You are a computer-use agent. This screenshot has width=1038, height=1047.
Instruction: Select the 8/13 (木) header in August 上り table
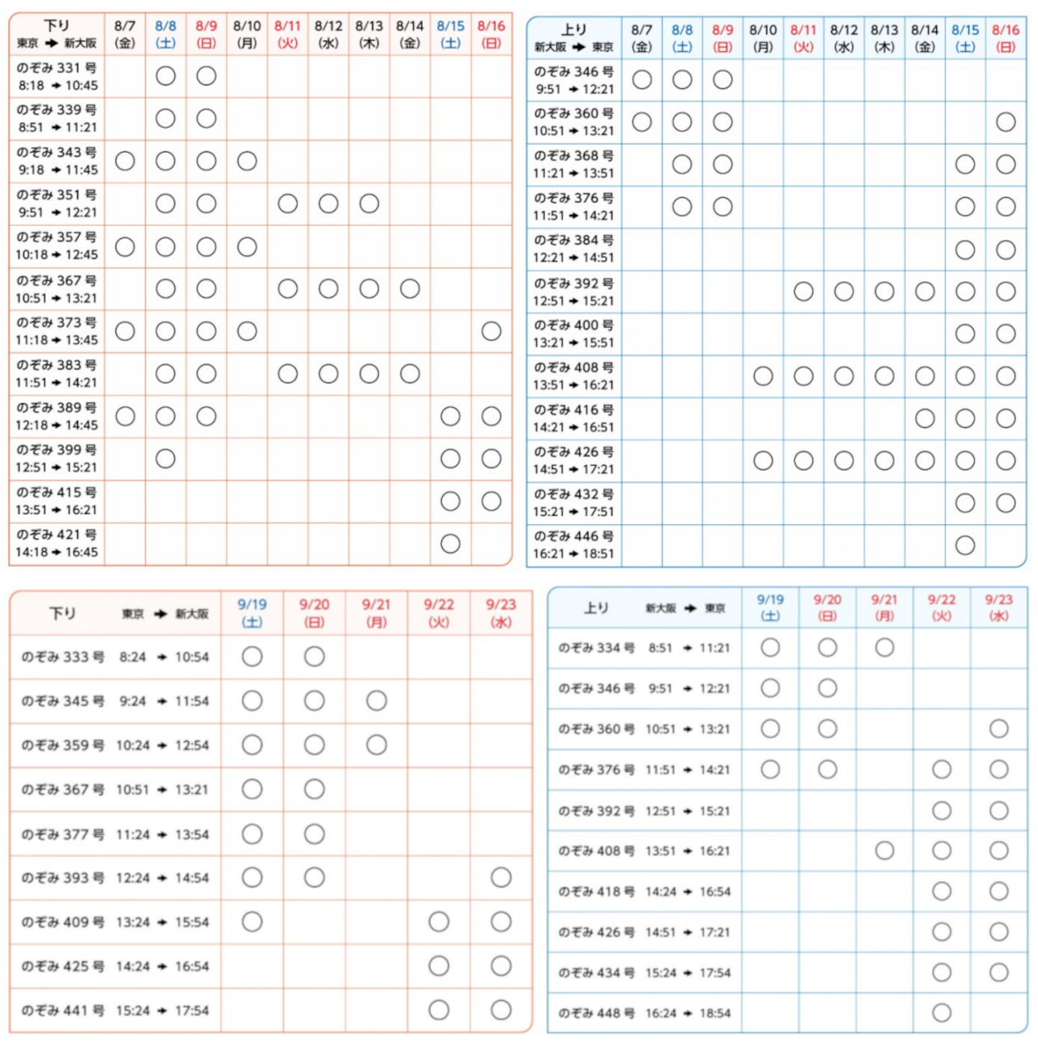coord(885,38)
